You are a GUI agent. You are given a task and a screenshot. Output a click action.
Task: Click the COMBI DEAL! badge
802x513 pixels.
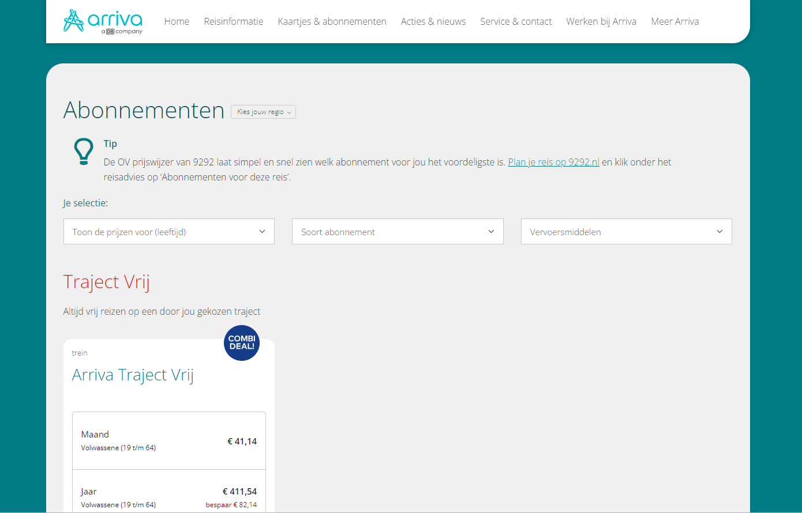pyautogui.click(x=241, y=342)
